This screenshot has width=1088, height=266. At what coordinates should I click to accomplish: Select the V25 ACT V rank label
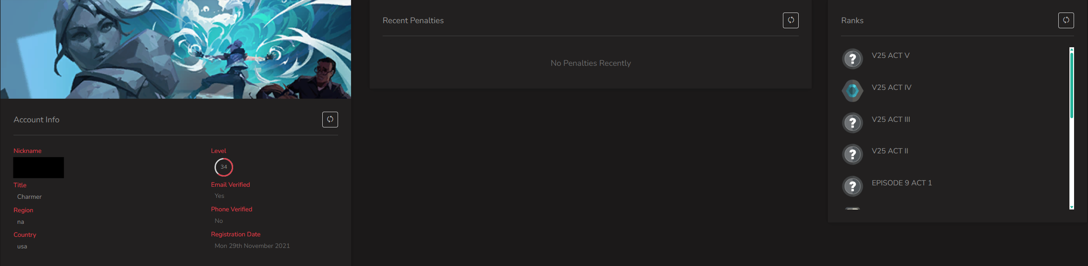891,55
